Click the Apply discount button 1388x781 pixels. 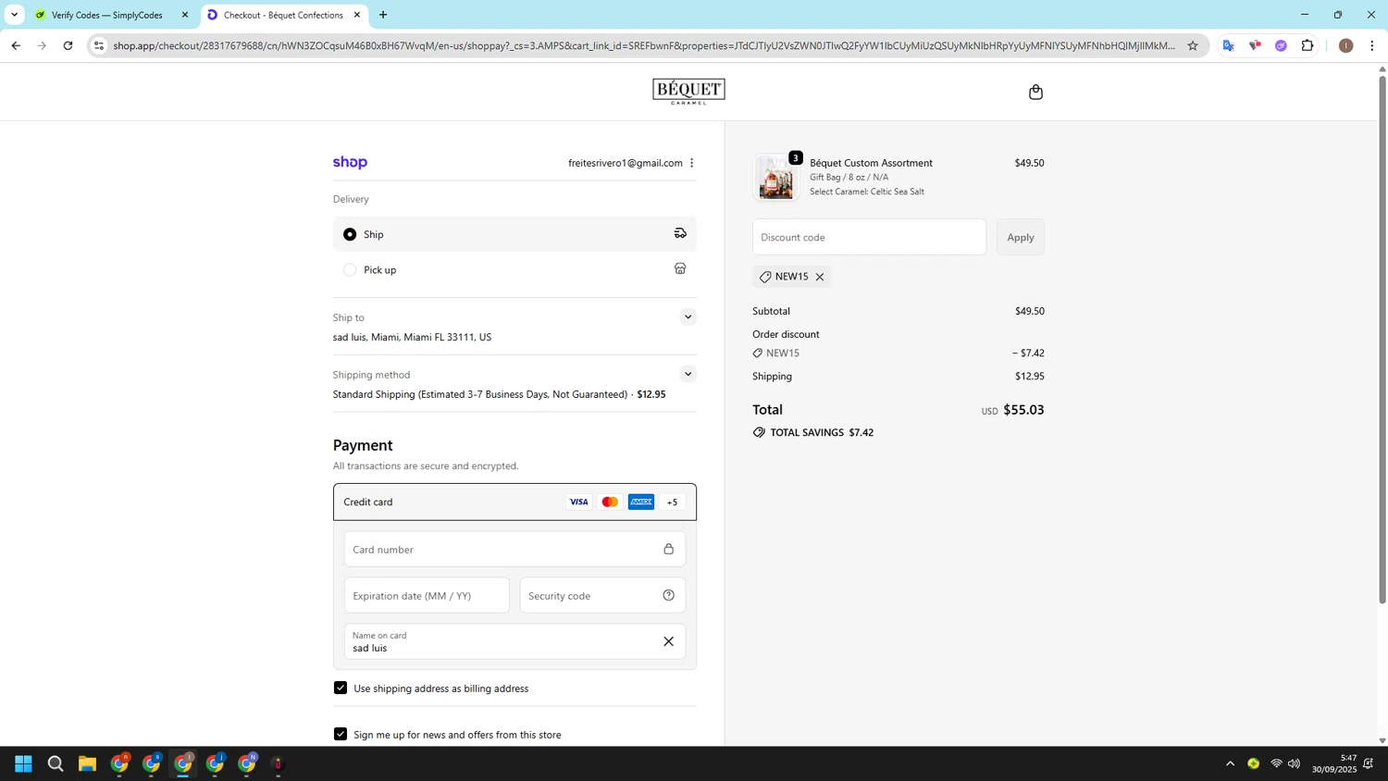[1021, 237]
